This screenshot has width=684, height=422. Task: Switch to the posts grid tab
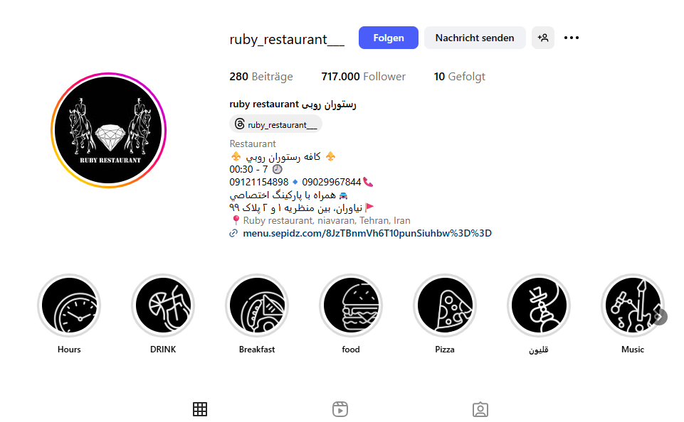pyautogui.click(x=200, y=409)
